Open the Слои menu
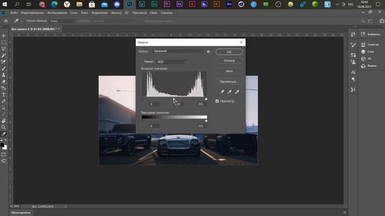385x216 pixels. coord(73,13)
